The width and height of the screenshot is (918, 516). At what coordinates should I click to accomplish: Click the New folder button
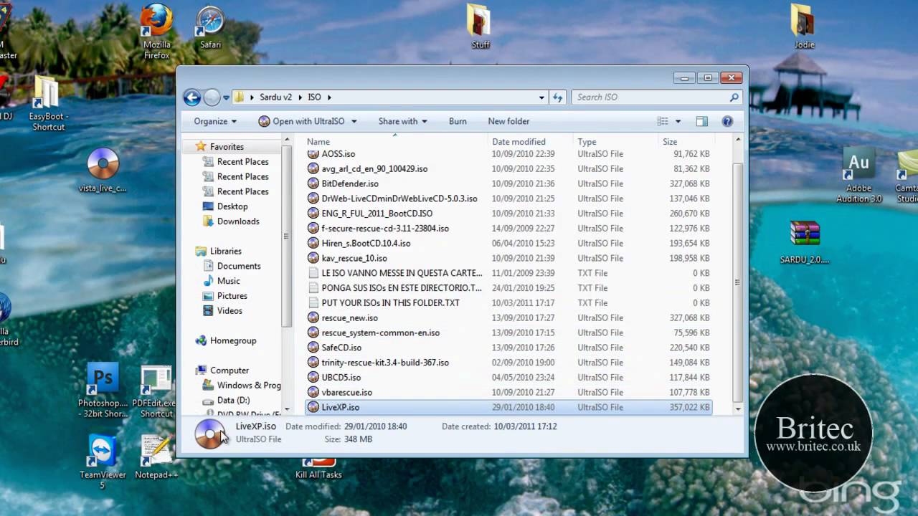click(508, 122)
